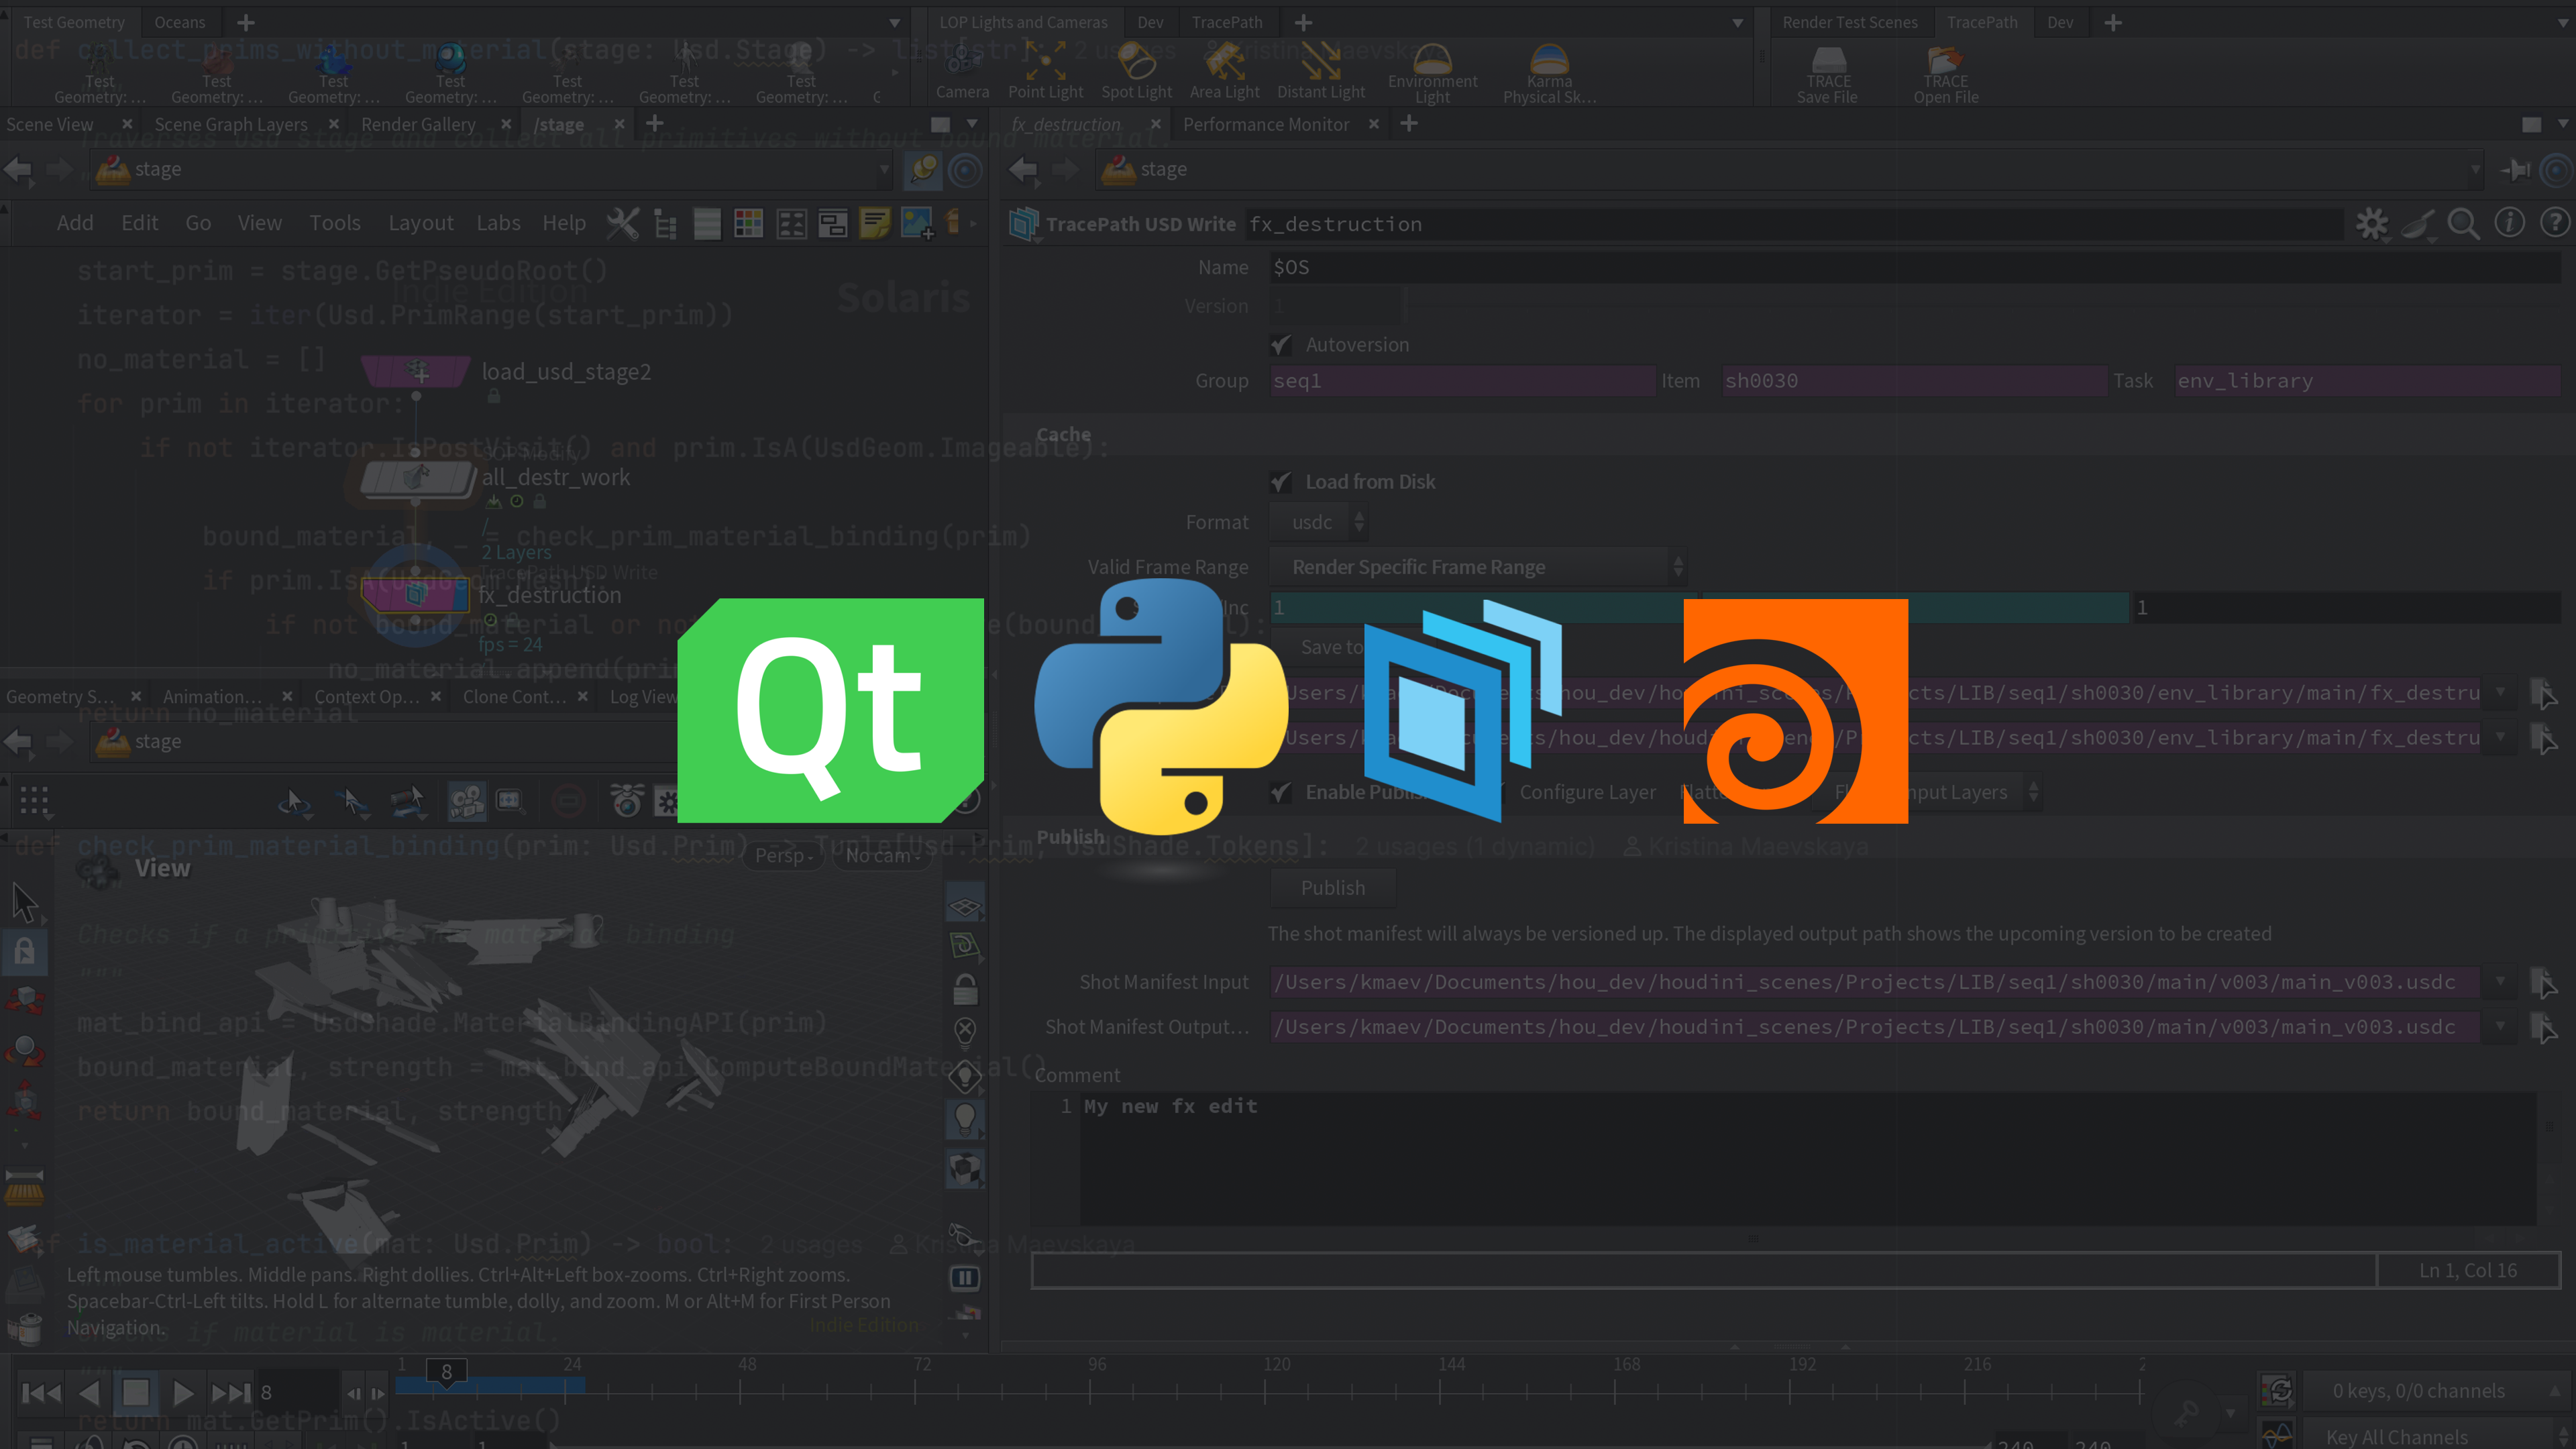Close the Scene View tab
2576x1449 pixels.
[x=127, y=124]
